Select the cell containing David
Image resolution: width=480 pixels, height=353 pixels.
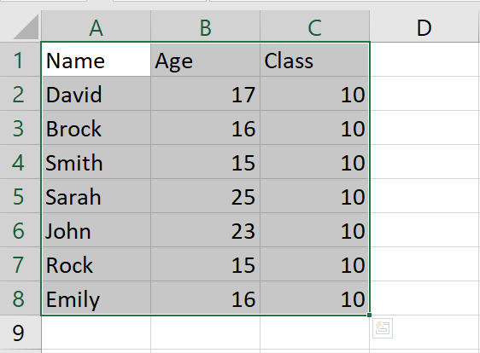click(96, 94)
